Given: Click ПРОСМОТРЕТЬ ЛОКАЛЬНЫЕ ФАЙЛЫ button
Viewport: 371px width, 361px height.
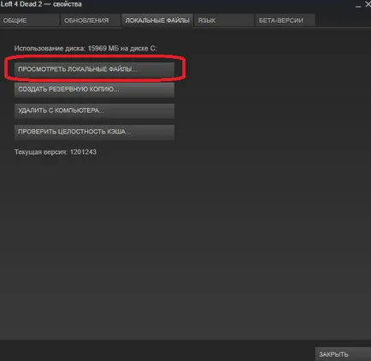Looking at the screenshot, I should [x=94, y=69].
